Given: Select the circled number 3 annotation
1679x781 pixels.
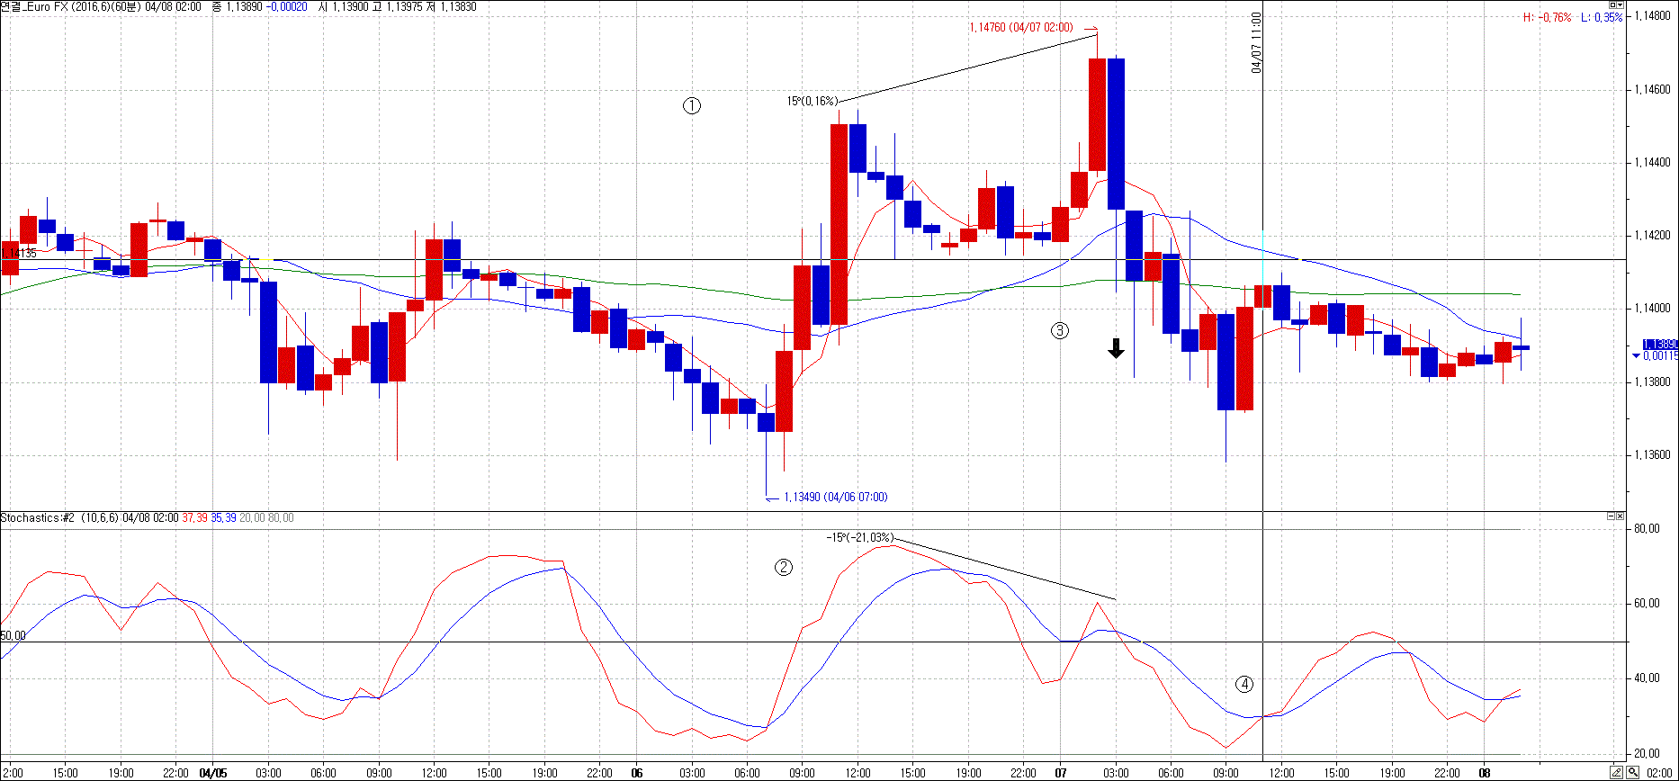Looking at the screenshot, I should (x=1060, y=330).
